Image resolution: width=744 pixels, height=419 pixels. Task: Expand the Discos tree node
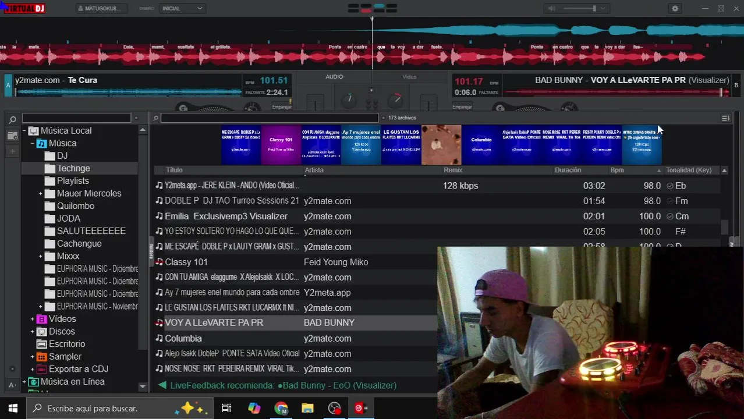point(33,332)
